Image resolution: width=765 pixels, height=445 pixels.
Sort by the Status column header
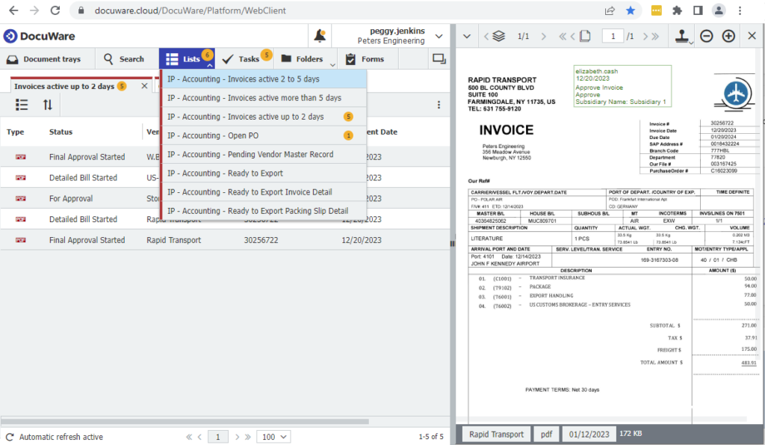pos(61,132)
